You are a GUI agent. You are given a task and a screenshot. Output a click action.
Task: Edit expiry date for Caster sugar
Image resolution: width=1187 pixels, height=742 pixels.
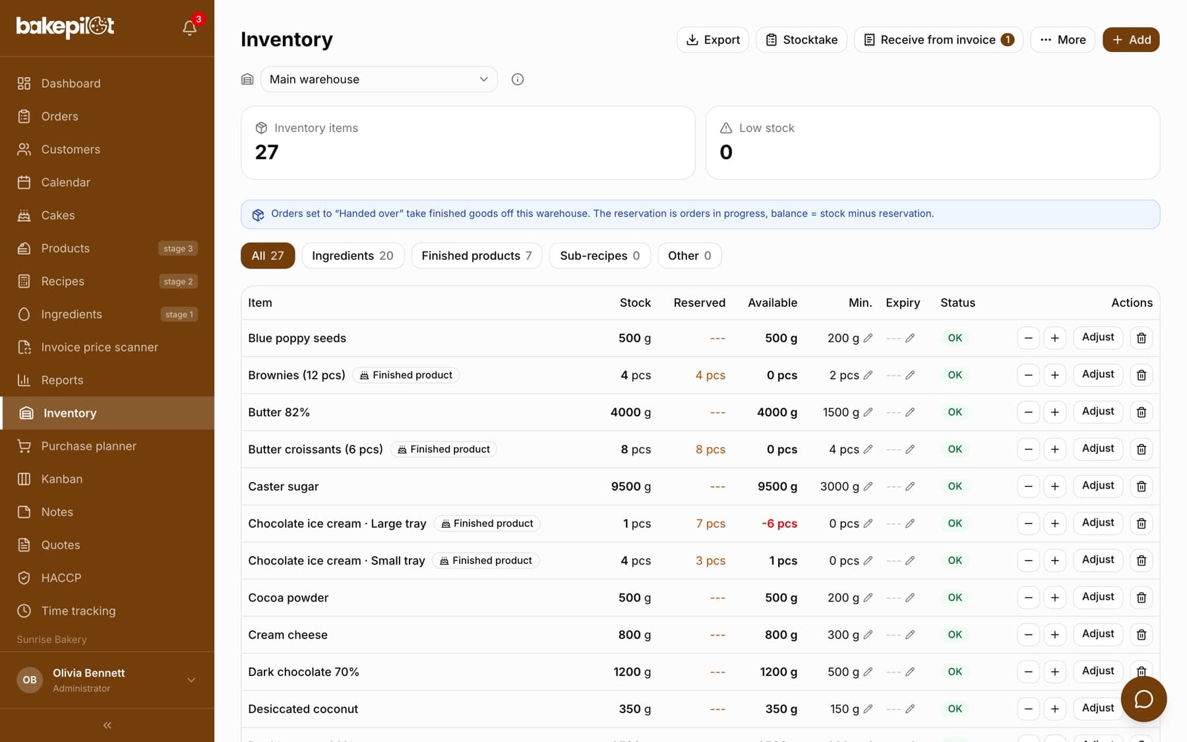(910, 486)
